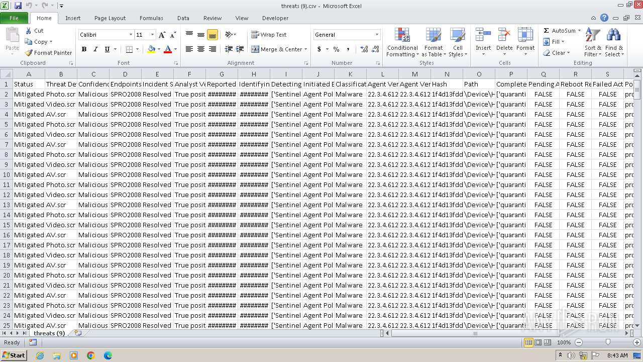643x362 pixels.
Task: Switch to the Insert ribbon tab
Action: 73,18
